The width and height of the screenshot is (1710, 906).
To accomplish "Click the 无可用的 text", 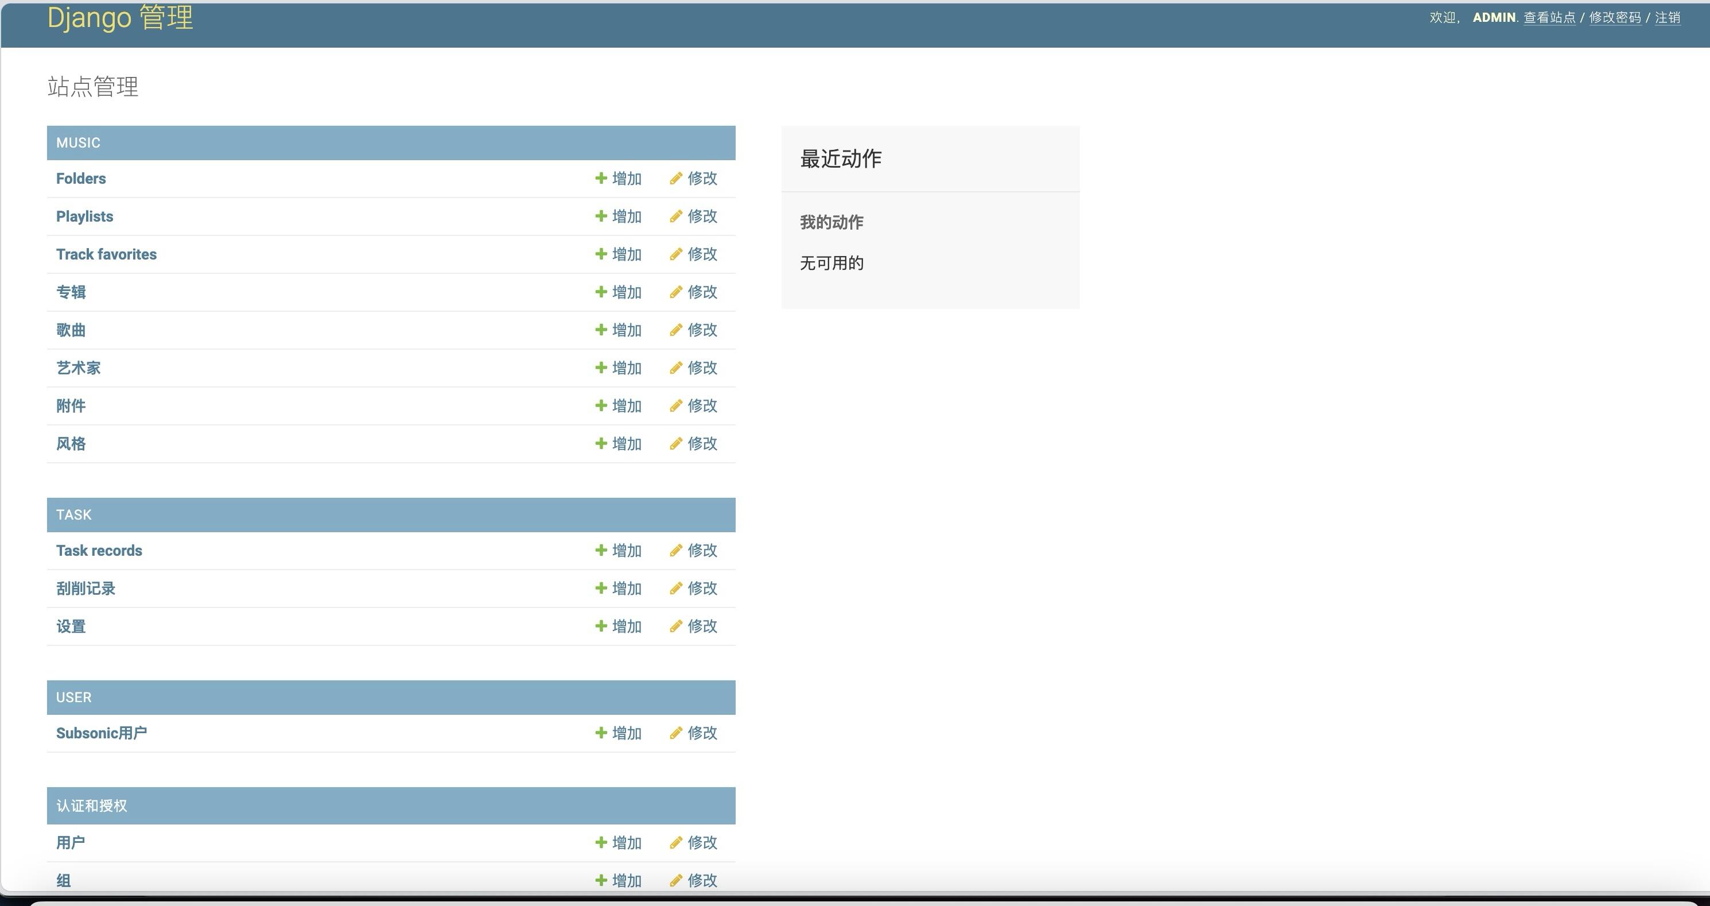I will point(832,263).
